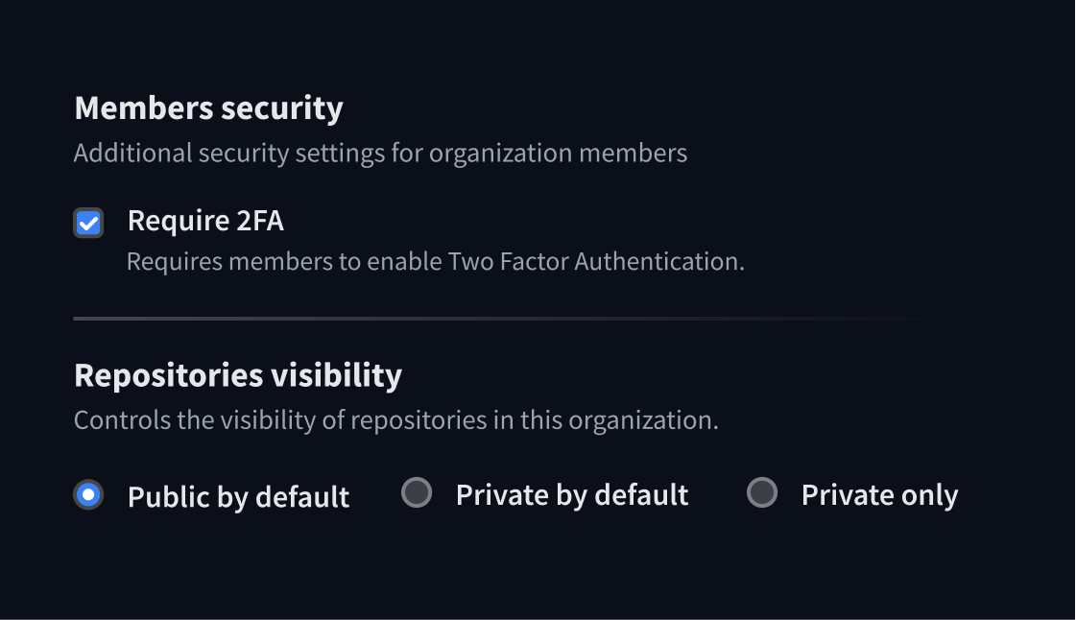
Task: Click the Members security heading
Action: click(208, 107)
